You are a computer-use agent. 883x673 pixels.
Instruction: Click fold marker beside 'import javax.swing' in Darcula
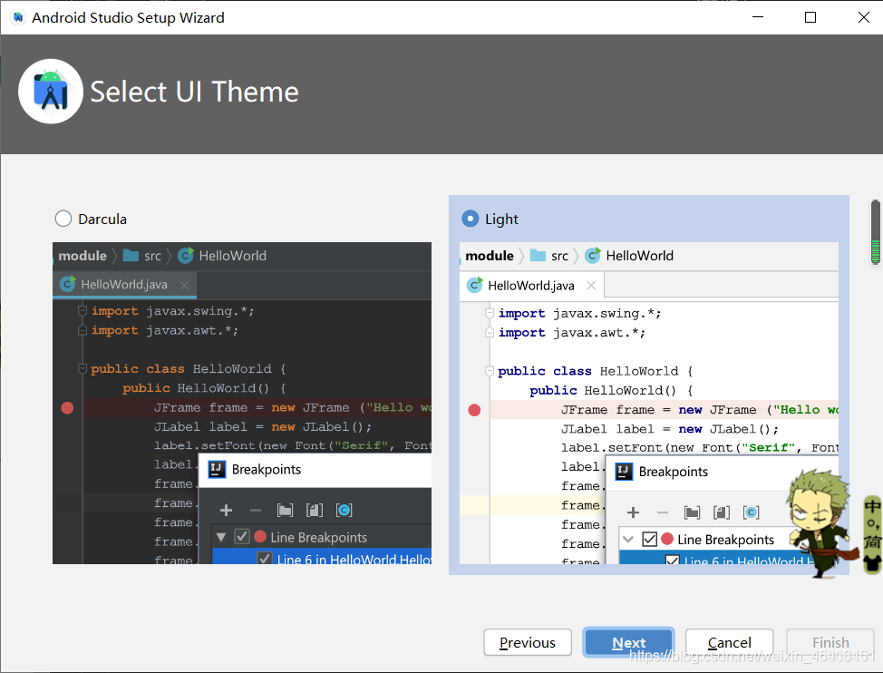(x=82, y=311)
